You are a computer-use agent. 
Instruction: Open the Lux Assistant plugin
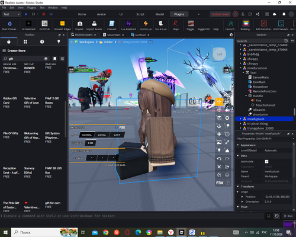coord(128,25)
